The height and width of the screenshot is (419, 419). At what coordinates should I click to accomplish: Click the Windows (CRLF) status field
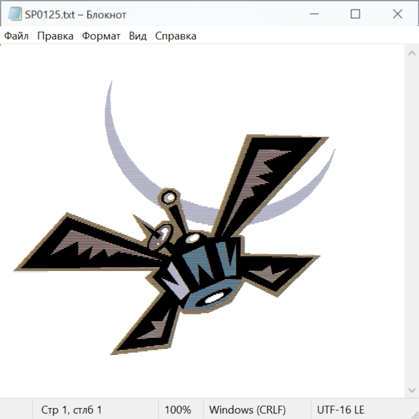pos(247,410)
